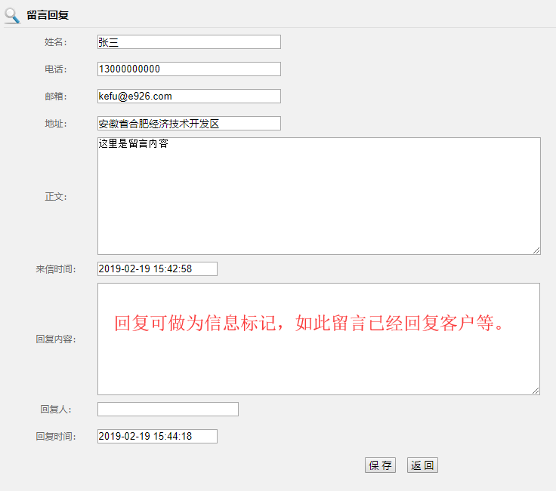Image resolution: width=556 pixels, height=491 pixels.
Task: Click inside the 正文 message text area
Action: point(319,196)
